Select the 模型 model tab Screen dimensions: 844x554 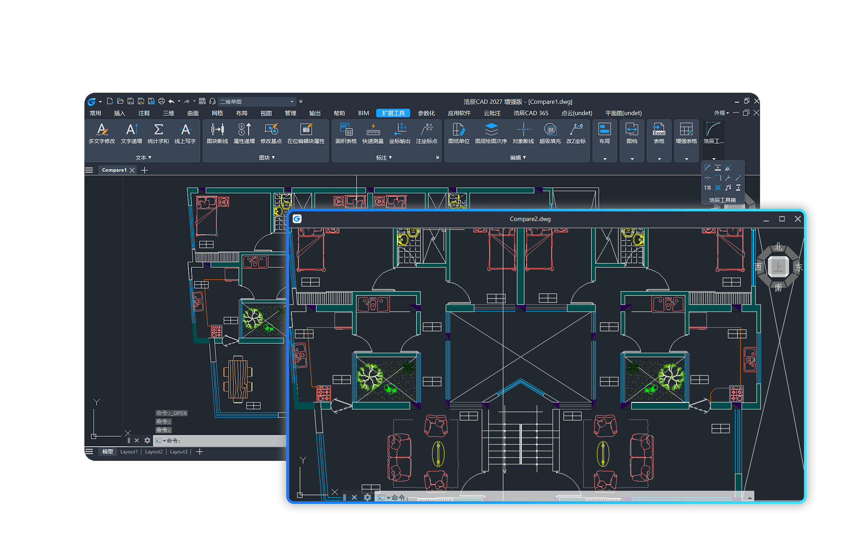[108, 452]
